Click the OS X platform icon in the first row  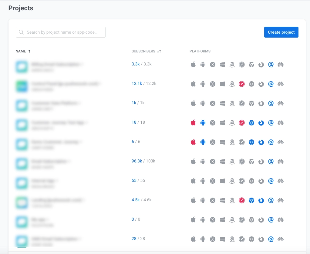click(x=212, y=64)
